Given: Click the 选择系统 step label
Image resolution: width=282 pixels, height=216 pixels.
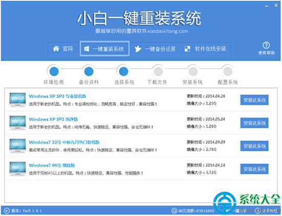Looking at the screenshot, I should click(x=124, y=82).
